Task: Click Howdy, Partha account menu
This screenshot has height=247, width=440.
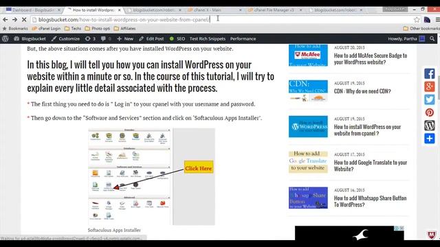Action: point(406,38)
